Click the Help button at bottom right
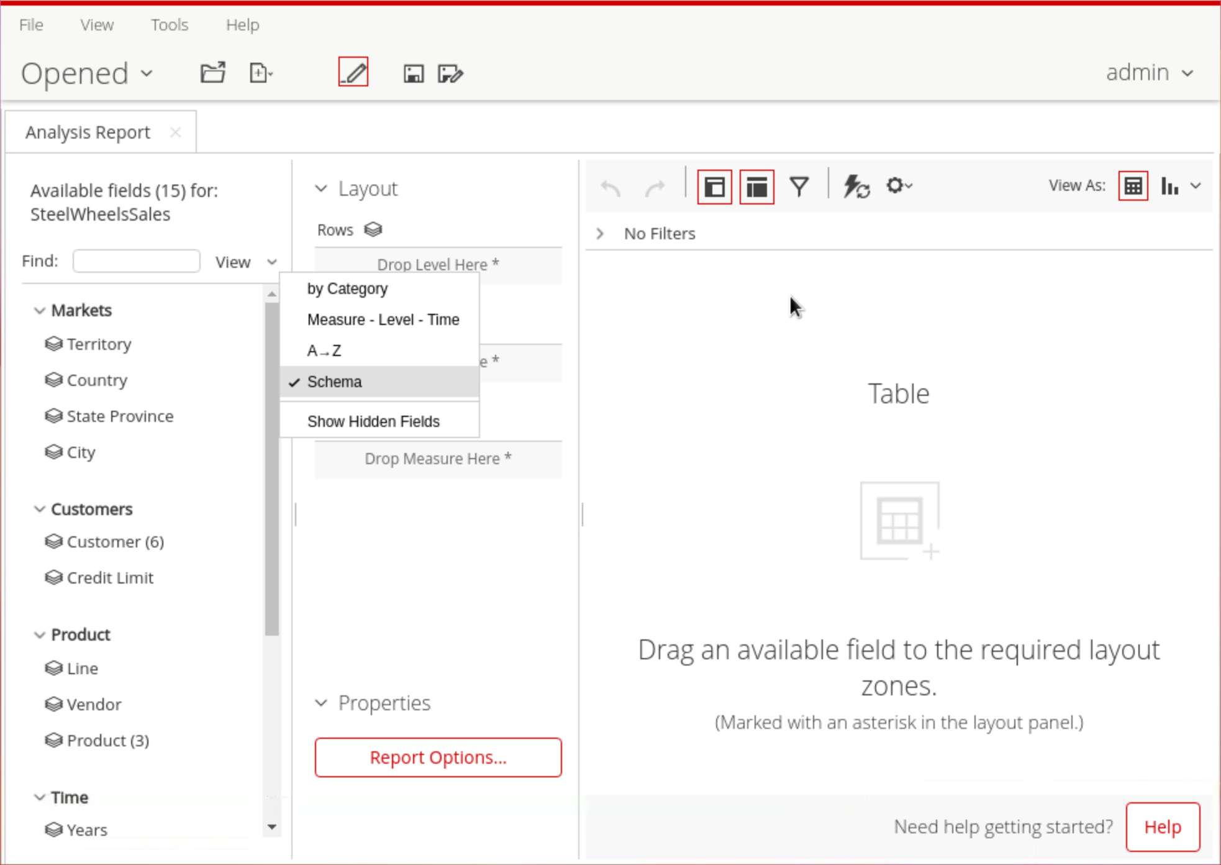Viewport: 1221px width, 865px height. 1162,827
